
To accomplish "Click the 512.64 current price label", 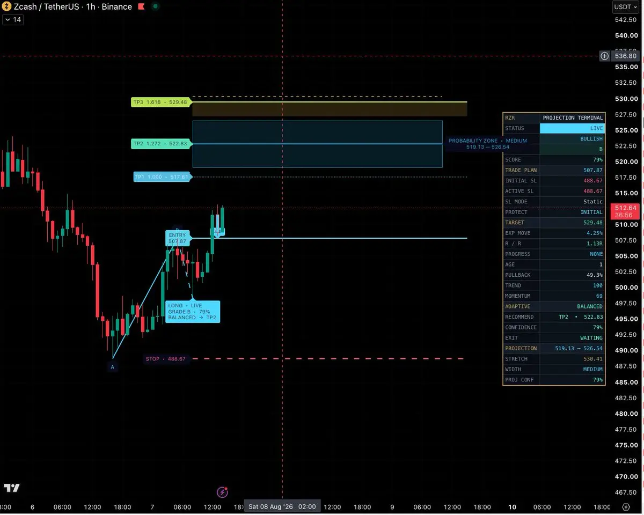I will coord(625,211).
